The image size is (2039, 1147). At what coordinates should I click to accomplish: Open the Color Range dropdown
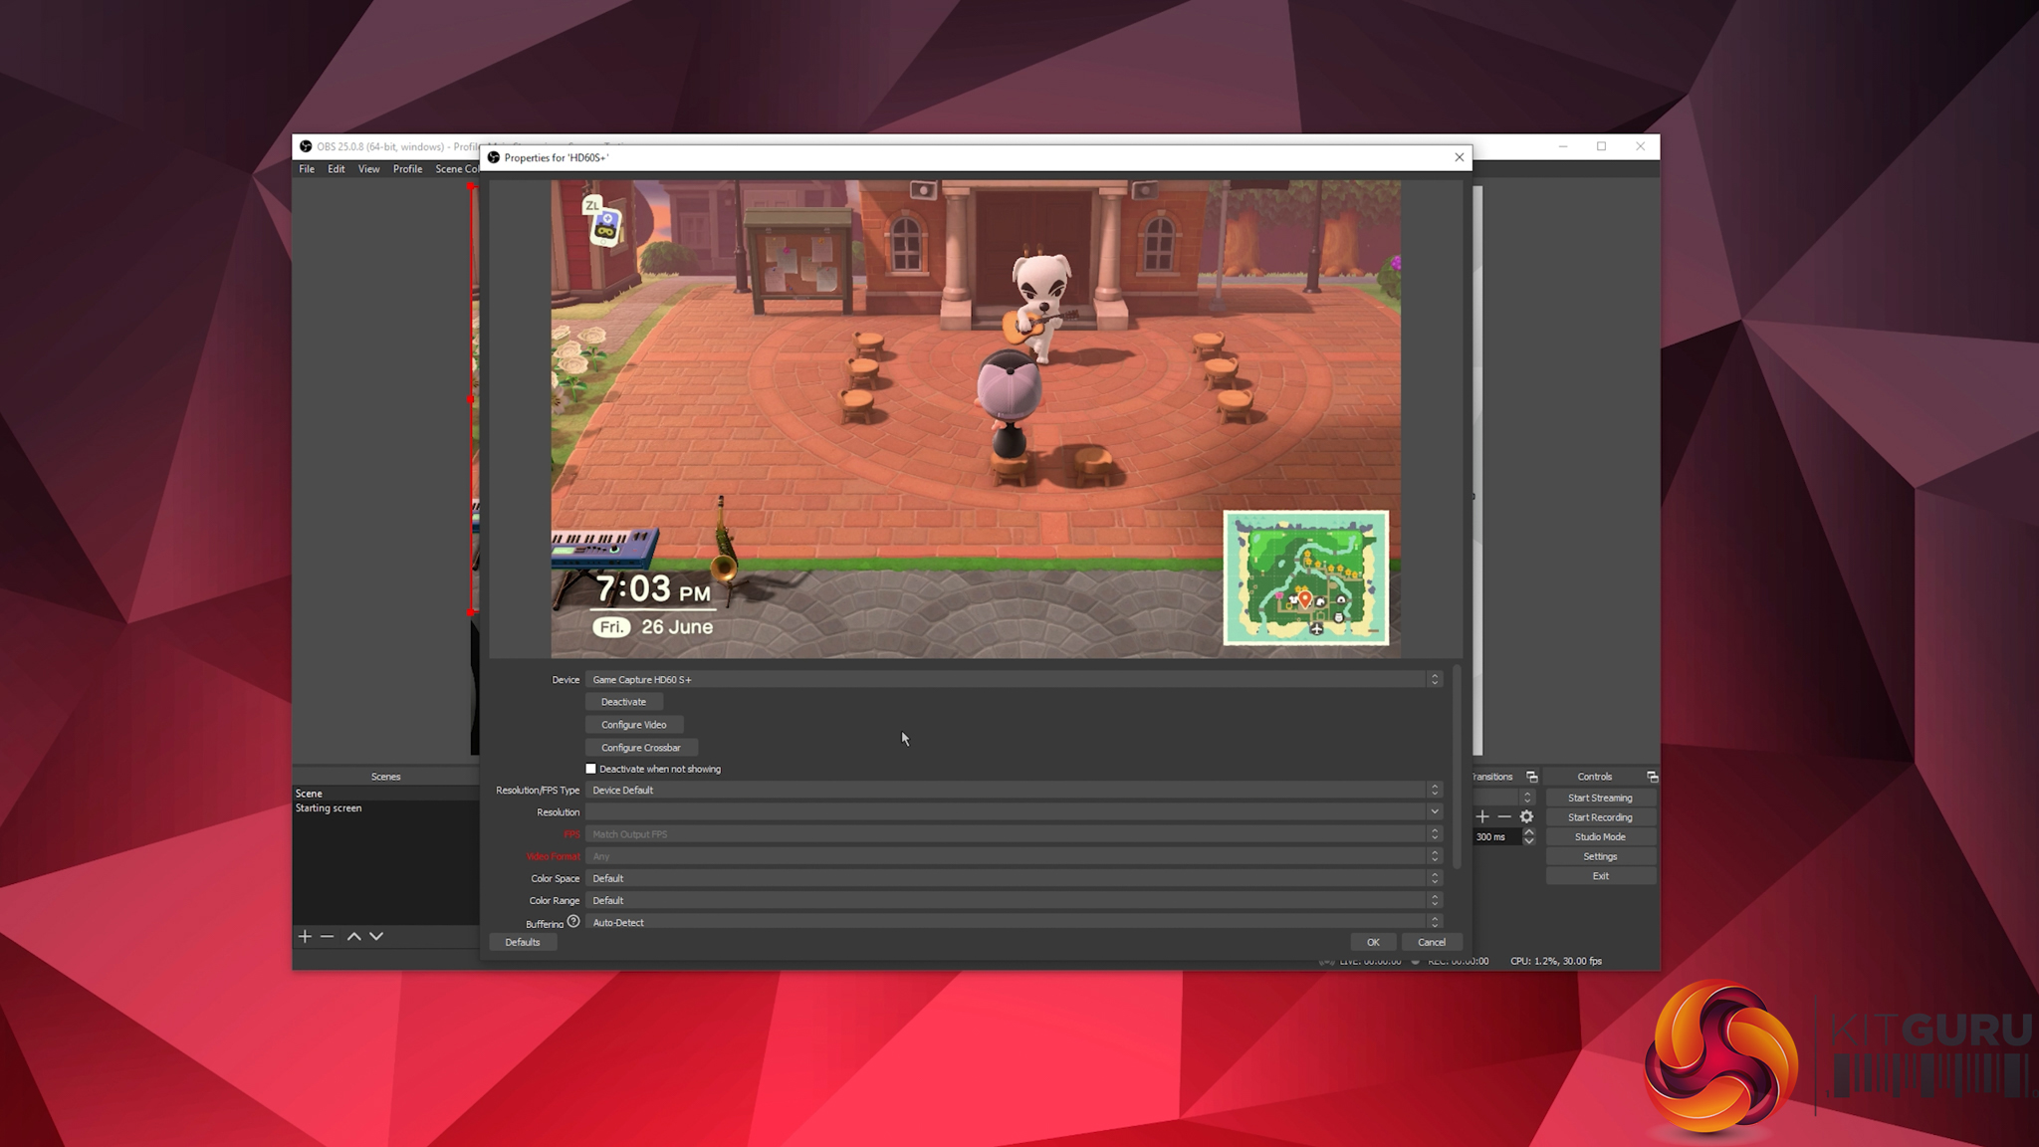[1012, 900]
